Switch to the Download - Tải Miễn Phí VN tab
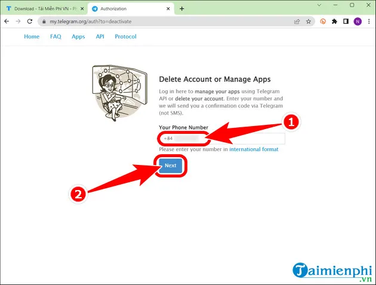Screen dimensions: 376x285 [45, 8]
